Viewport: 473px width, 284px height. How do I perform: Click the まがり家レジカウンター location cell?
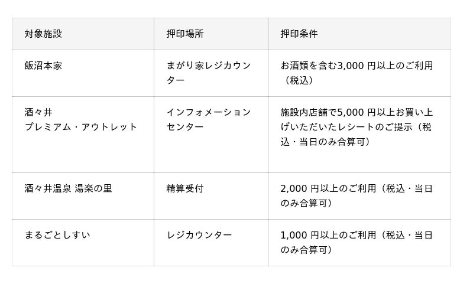(208, 73)
